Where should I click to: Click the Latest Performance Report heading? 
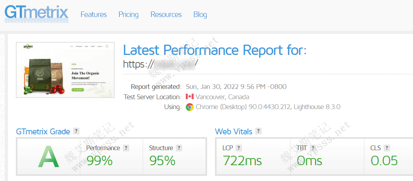click(x=215, y=50)
